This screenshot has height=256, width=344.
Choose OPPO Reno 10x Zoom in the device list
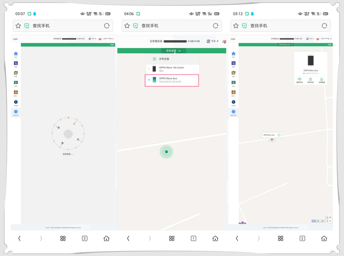(x=172, y=69)
